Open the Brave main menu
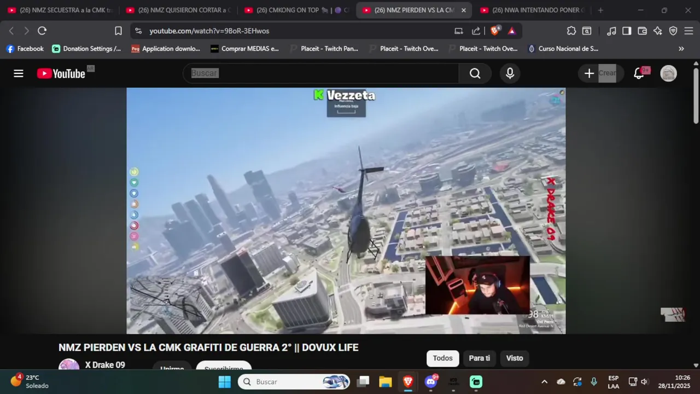 click(689, 31)
